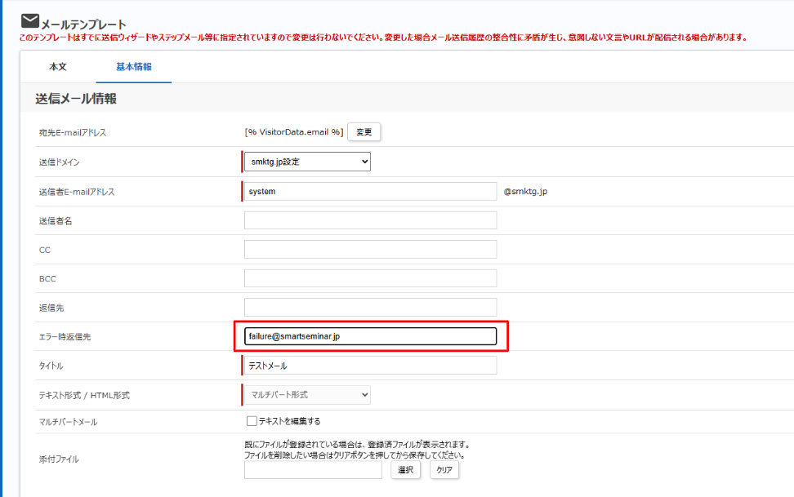Click the mail template envelope icon
Screen dimensions: 794x497
(30, 20)
